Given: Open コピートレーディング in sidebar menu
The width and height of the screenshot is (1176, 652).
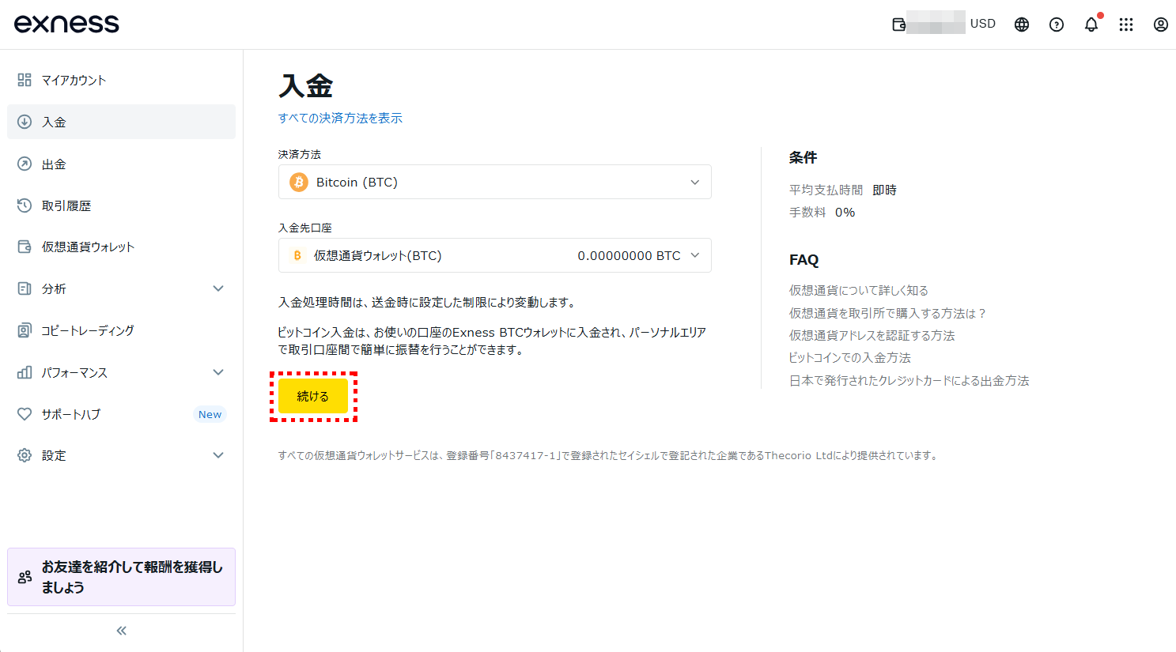Looking at the screenshot, I should (x=121, y=330).
